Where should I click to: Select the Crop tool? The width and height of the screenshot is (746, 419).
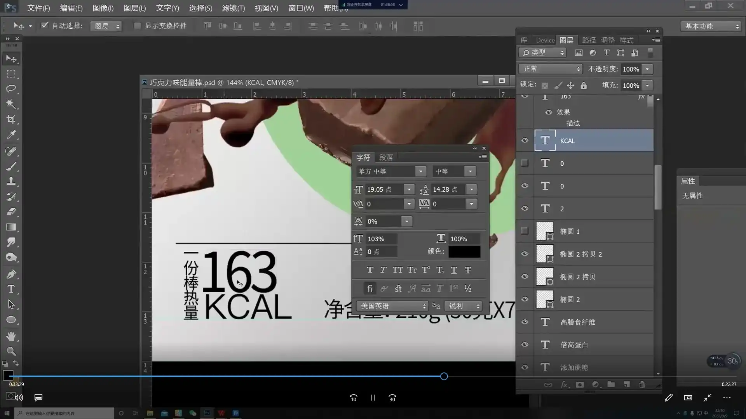click(11, 119)
